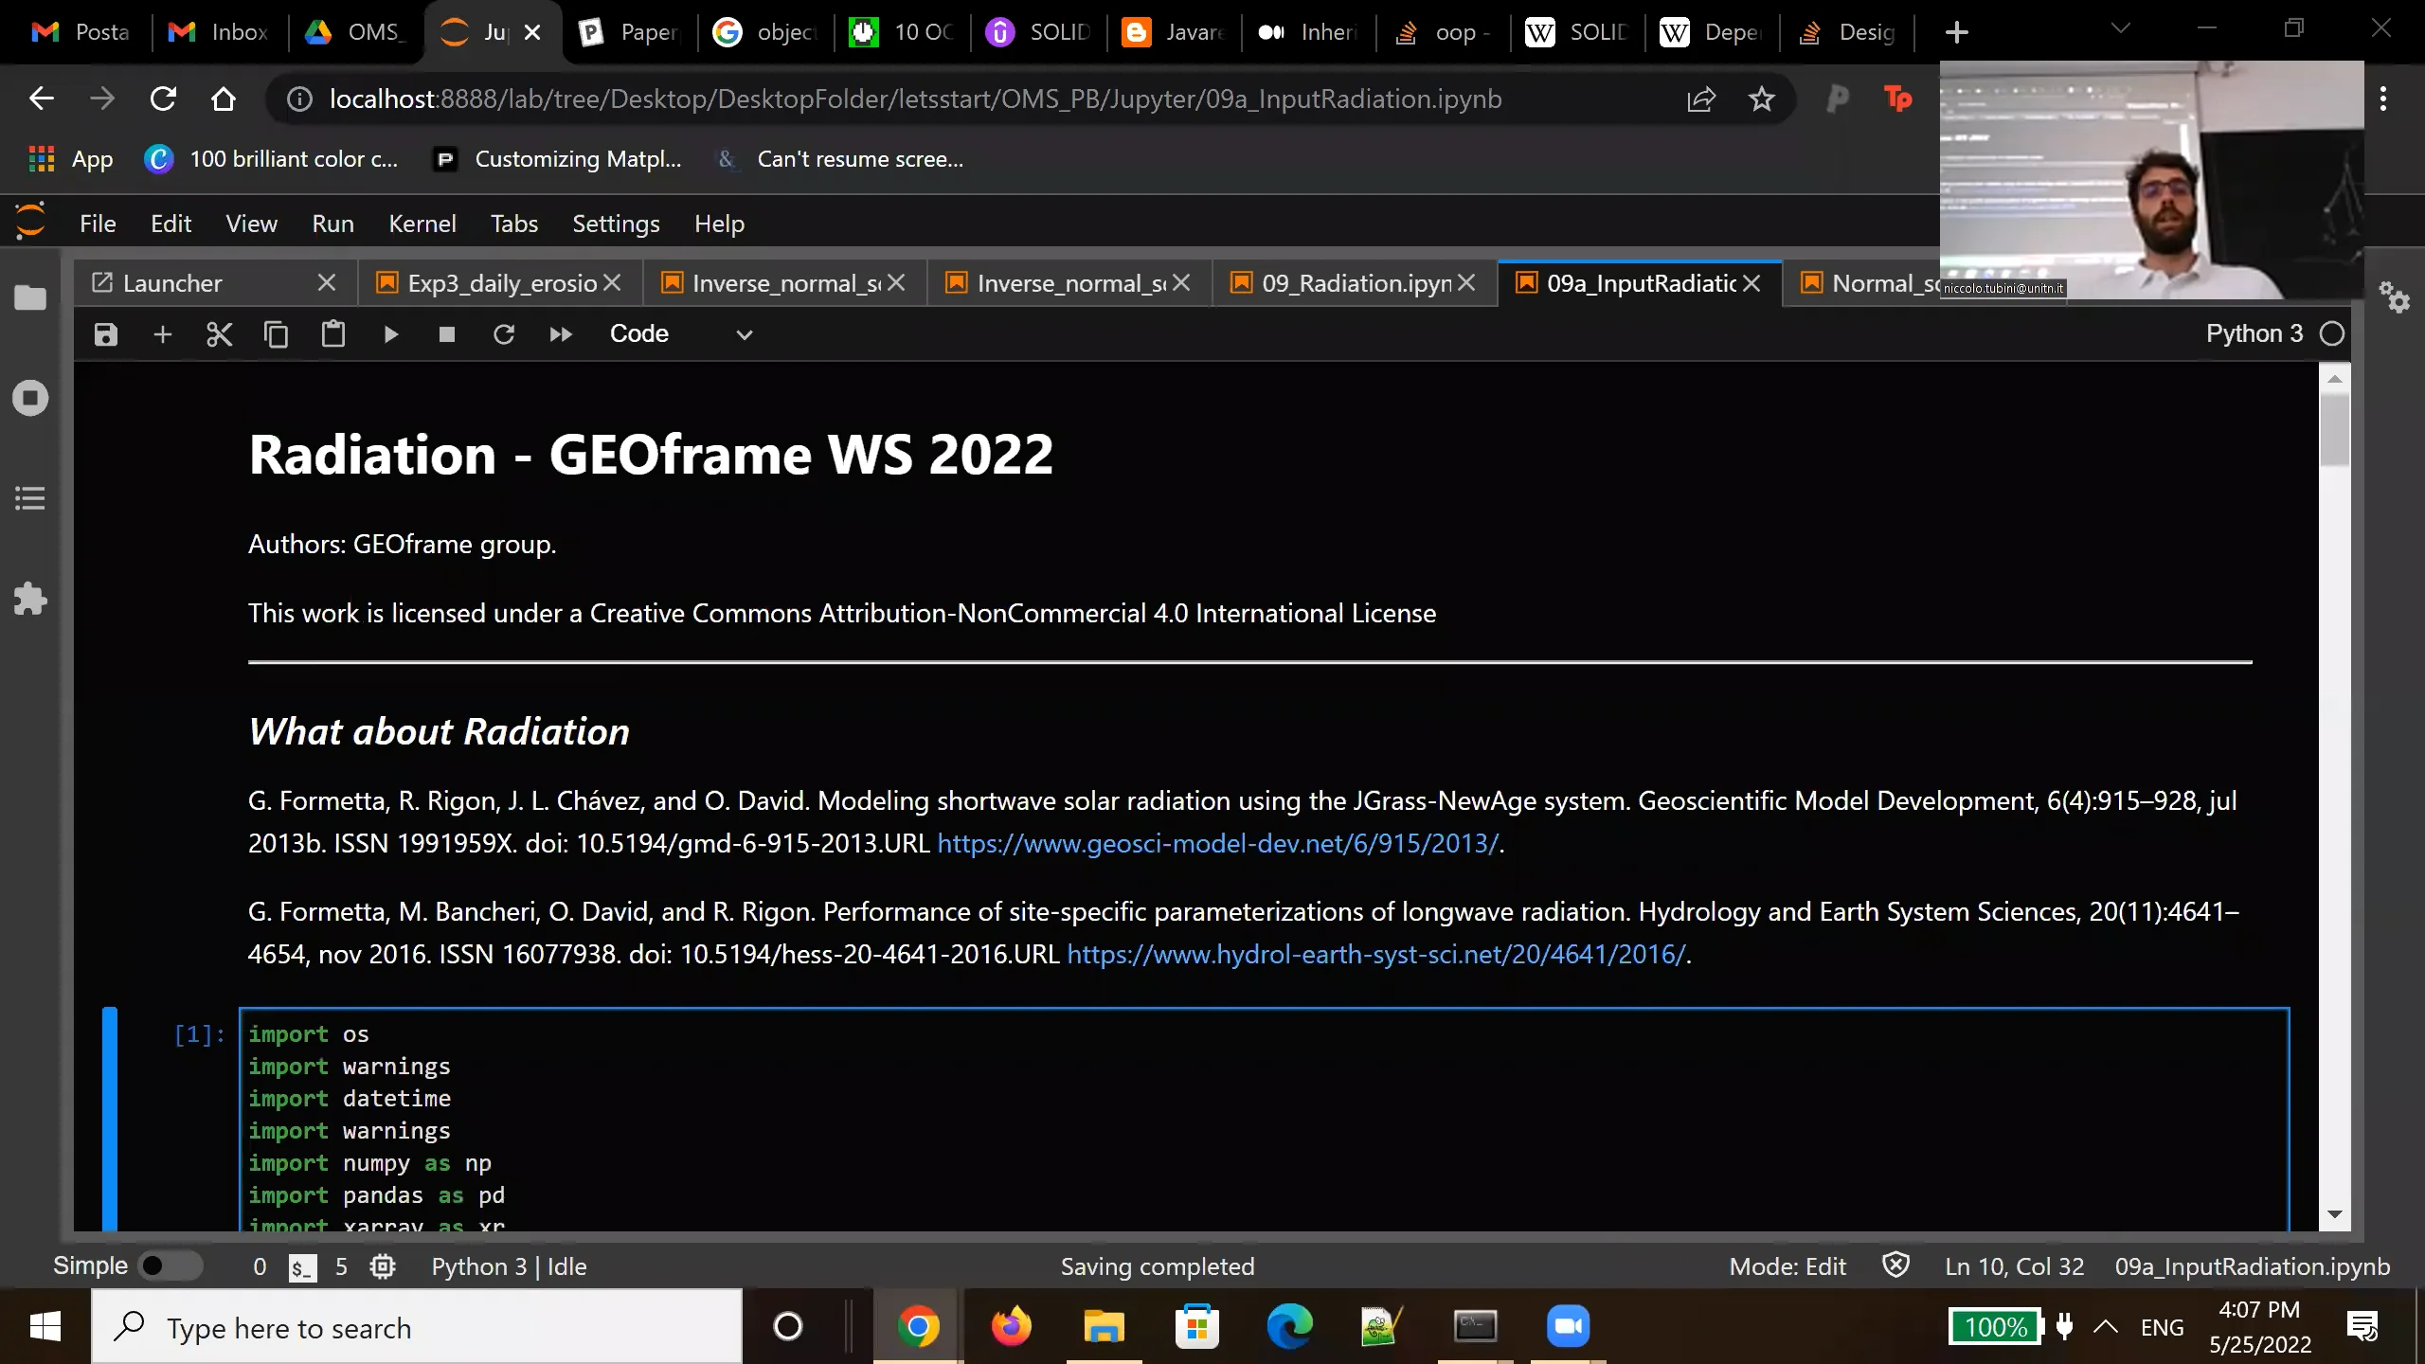The image size is (2425, 1364).
Task: Bookmark this page with star icon
Action: click(1761, 99)
